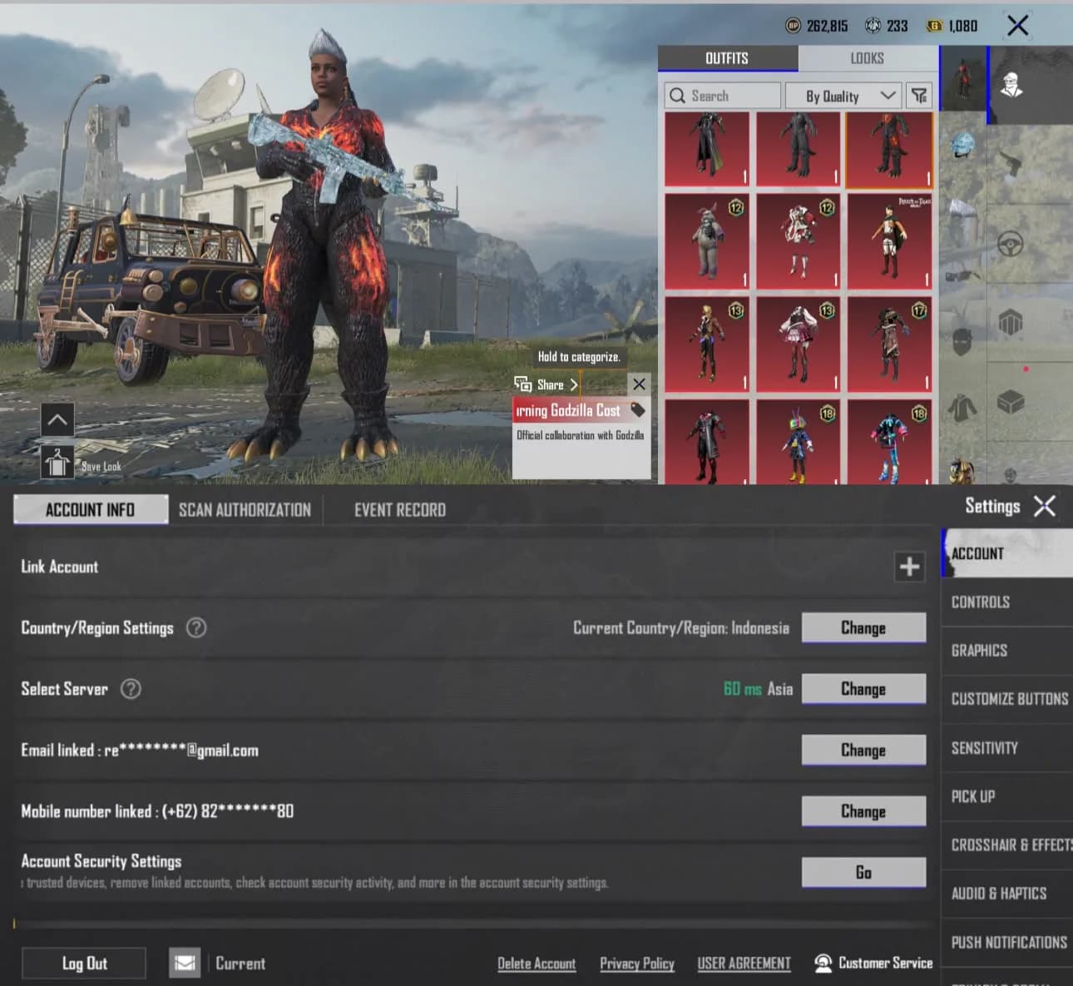The height and width of the screenshot is (986, 1073).
Task: Open the Delete Account link
Action: point(536,964)
